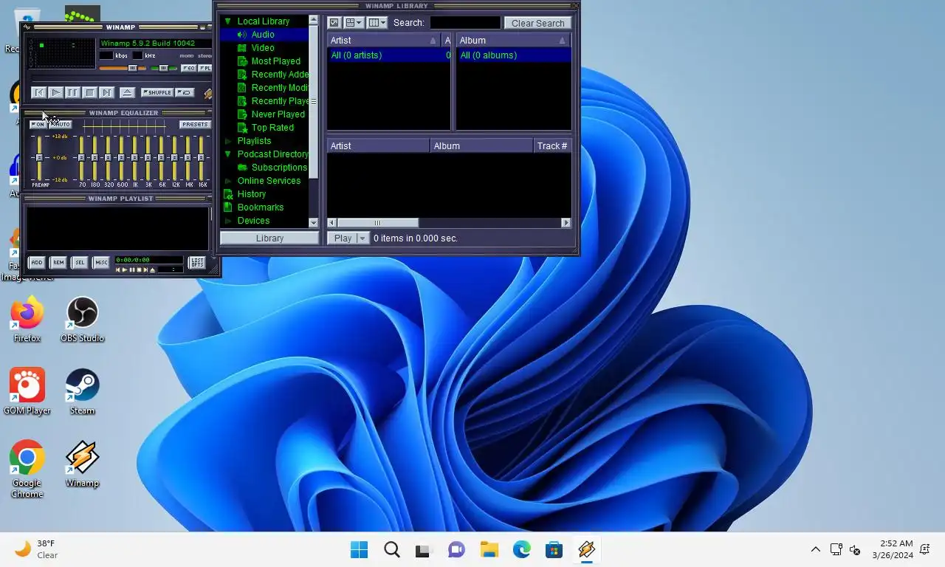Screen dimensions: 945x567
Task: Expand the Devices tree node
Action: coord(227,221)
